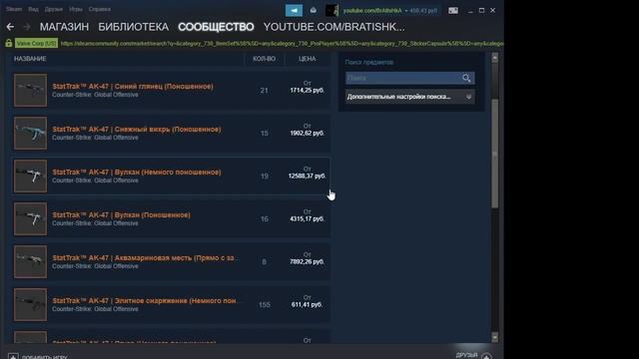The height and width of the screenshot is (359, 639).
Task: Open StatTrak AK-47 Синий глянец (Поношенное) listing
Action: pyautogui.click(x=133, y=87)
